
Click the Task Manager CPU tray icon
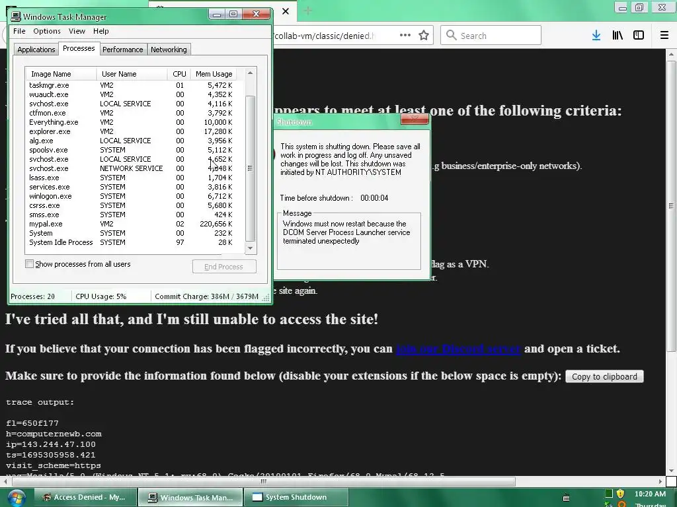pos(609,494)
